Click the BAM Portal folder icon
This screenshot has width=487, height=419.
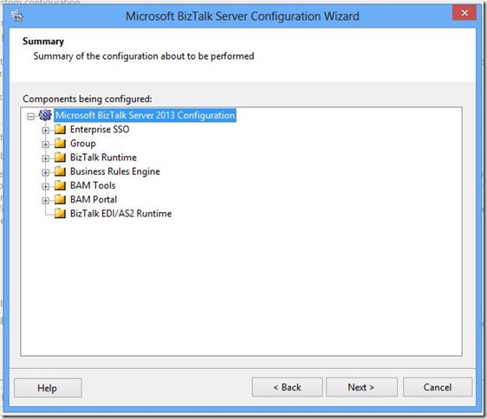pyautogui.click(x=61, y=199)
